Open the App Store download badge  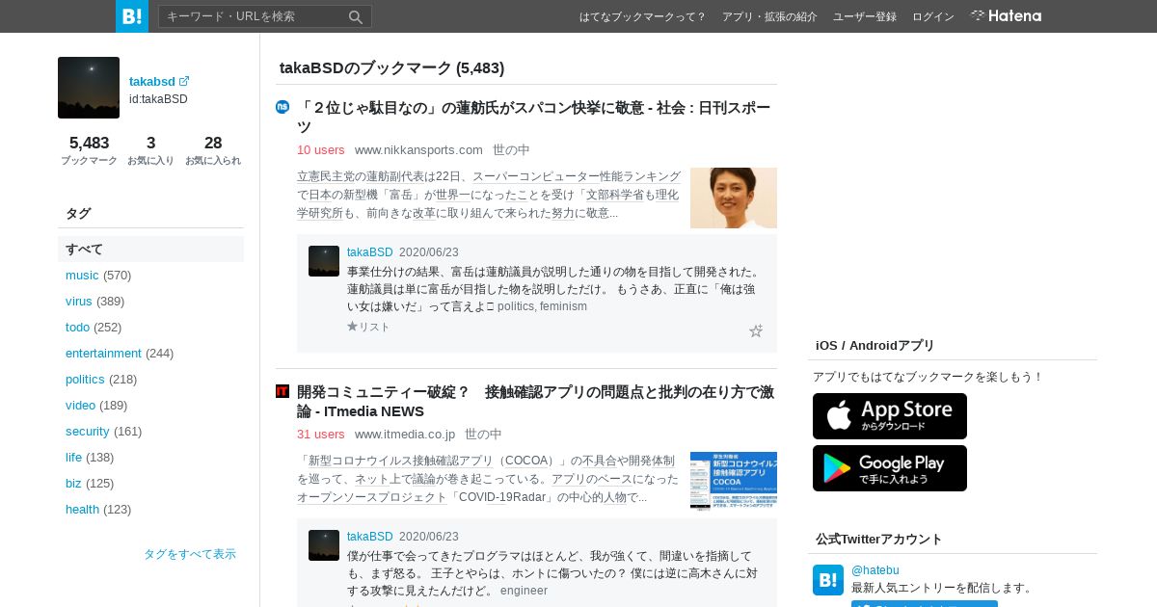[890, 416]
